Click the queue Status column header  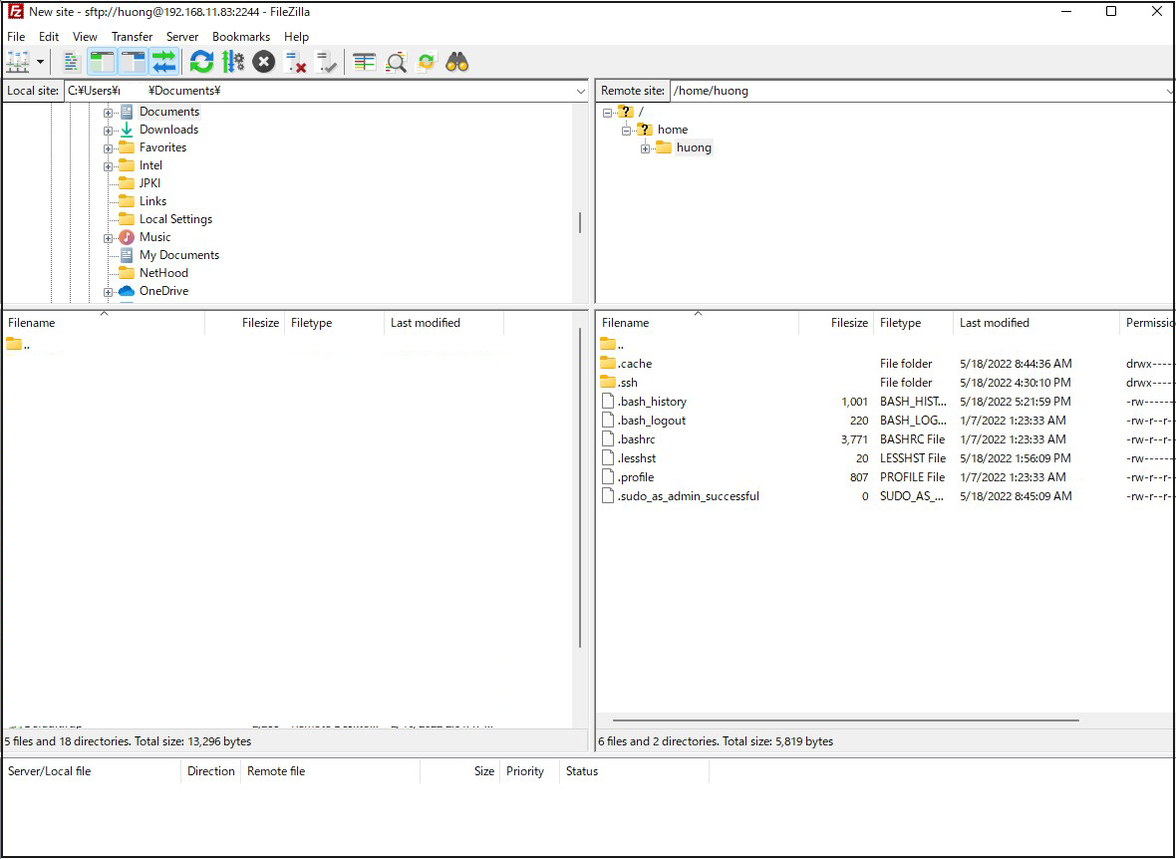click(635, 771)
